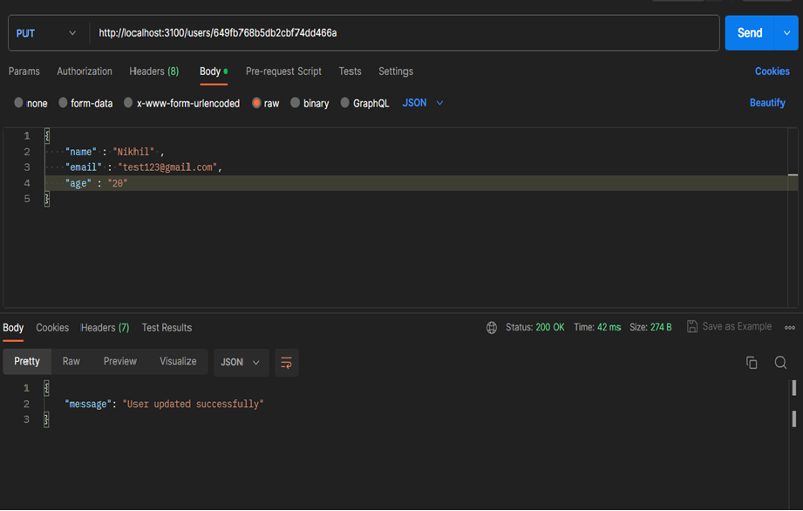Image resolution: width=803 pixels, height=511 pixels.
Task: View the response Headers (7) tab
Action: pyautogui.click(x=105, y=328)
